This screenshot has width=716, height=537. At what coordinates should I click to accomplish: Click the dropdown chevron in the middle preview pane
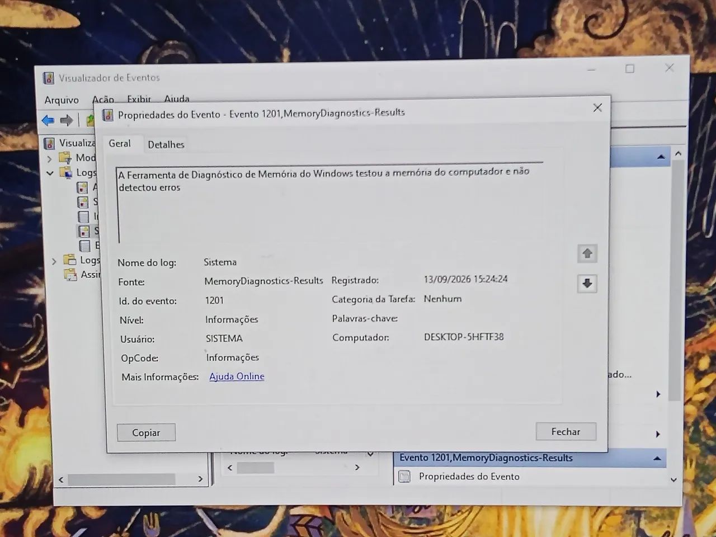[x=370, y=453]
